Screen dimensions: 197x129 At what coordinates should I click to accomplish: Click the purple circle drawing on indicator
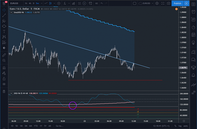pos(72,105)
